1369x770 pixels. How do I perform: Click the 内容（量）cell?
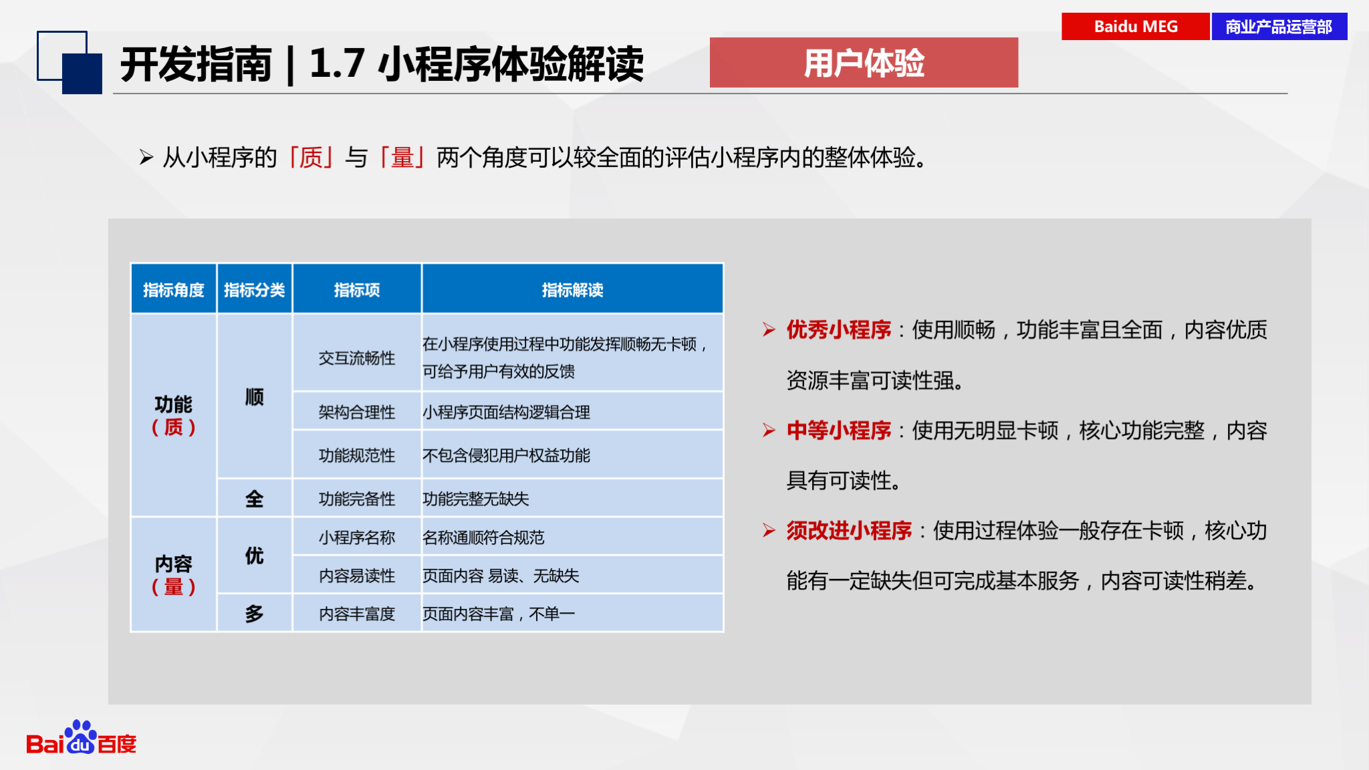pos(174,575)
